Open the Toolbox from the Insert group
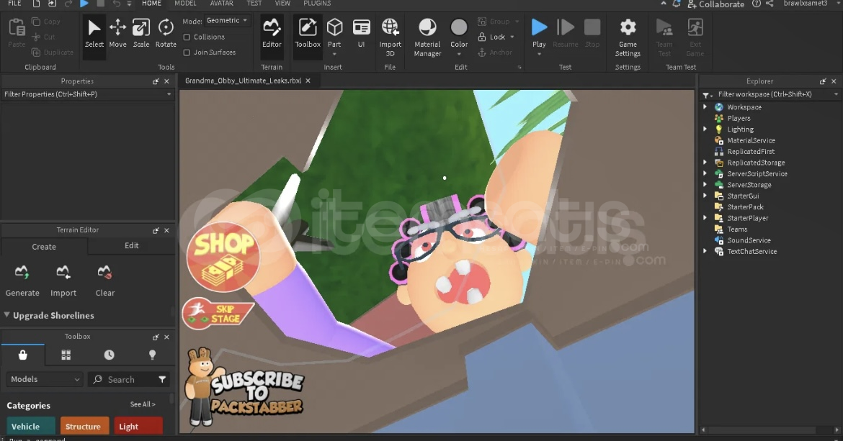Viewport: 843px width, 441px height. click(x=308, y=34)
